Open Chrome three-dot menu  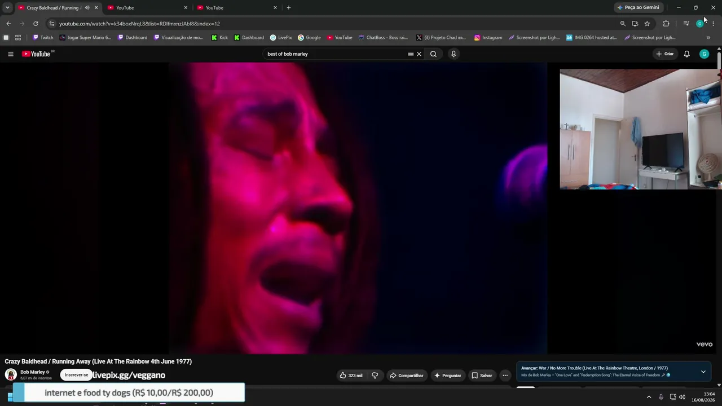pos(713,24)
